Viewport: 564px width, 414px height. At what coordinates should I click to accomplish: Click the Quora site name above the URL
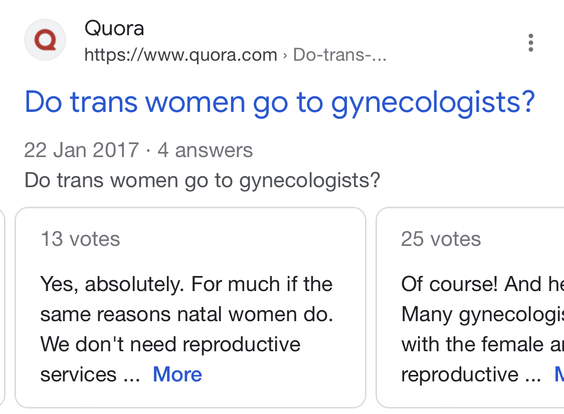(x=114, y=28)
